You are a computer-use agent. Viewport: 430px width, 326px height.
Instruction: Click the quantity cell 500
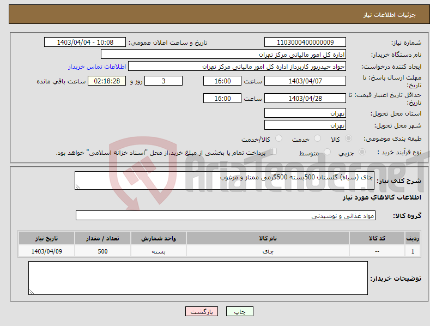click(102, 251)
